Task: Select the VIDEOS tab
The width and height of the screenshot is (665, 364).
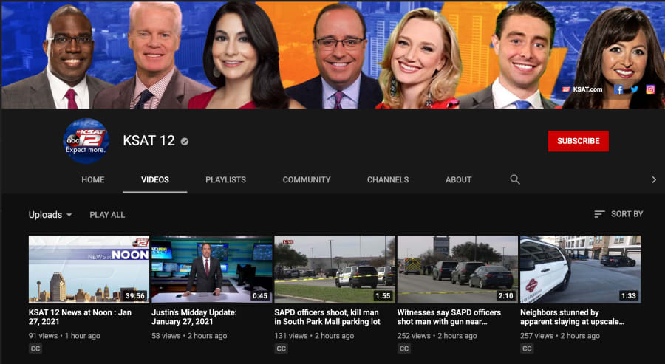Action: tap(155, 179)
